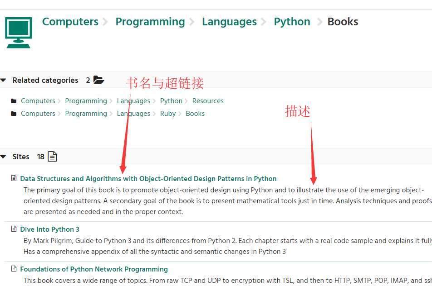
Task: Open Python in the related categories row
Action: pos(171,101)
